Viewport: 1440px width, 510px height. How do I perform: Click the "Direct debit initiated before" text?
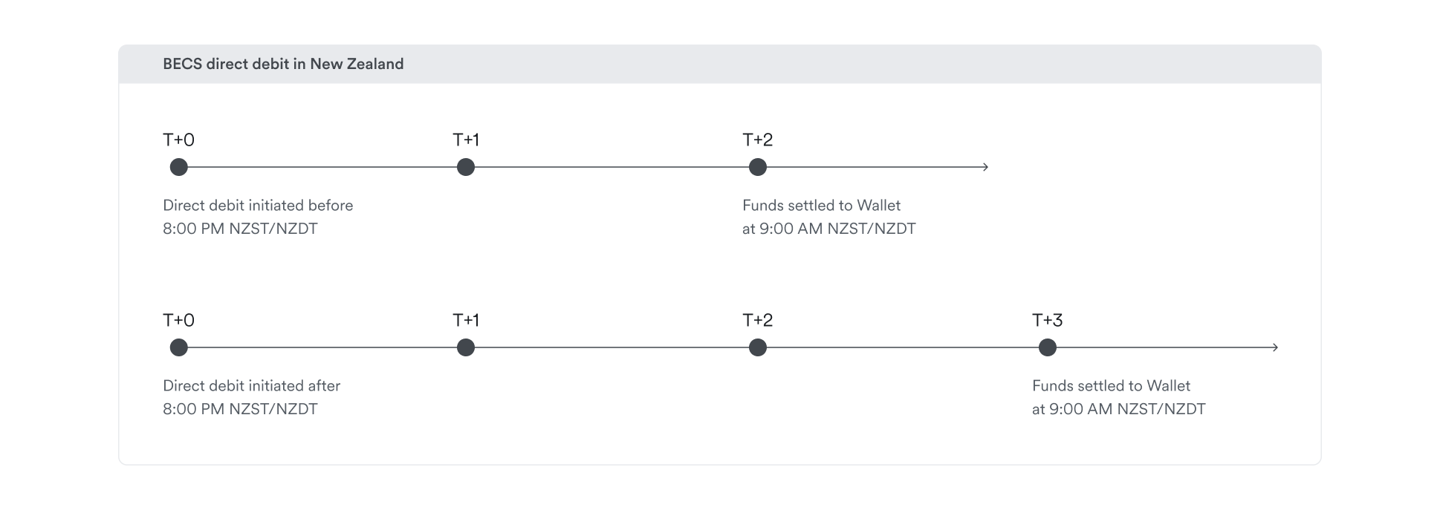(258, 206)
